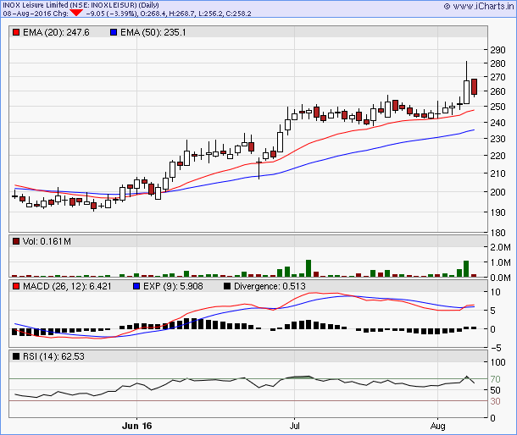Click the RSI (14): 62.53 label
This screenshot has height=435, width=517.
[x=53, y=356]
